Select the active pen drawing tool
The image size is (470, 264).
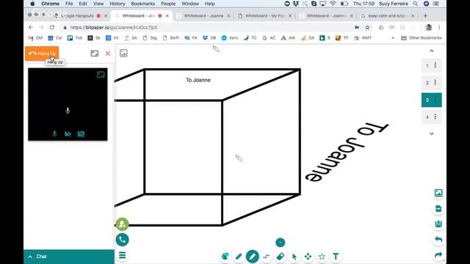[x=253, y=256]
